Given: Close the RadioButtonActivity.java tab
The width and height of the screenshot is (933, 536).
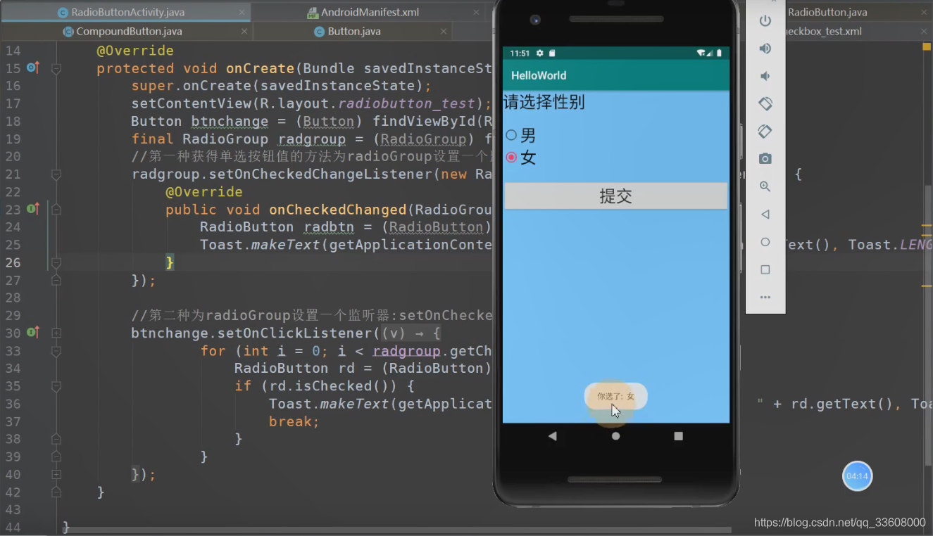Looking at the screenshot, I should pyautogui.click(x=242, y=13).
